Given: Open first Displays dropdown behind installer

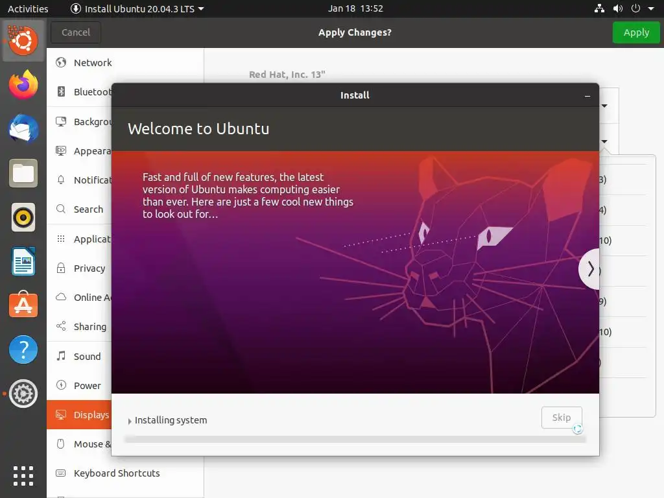Looking at the screenshot, I should [x=605, y=106].
